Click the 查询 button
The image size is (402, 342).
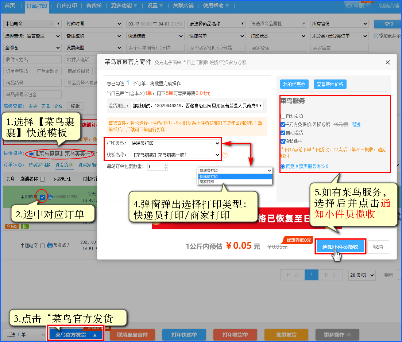[x=389, y=24]
